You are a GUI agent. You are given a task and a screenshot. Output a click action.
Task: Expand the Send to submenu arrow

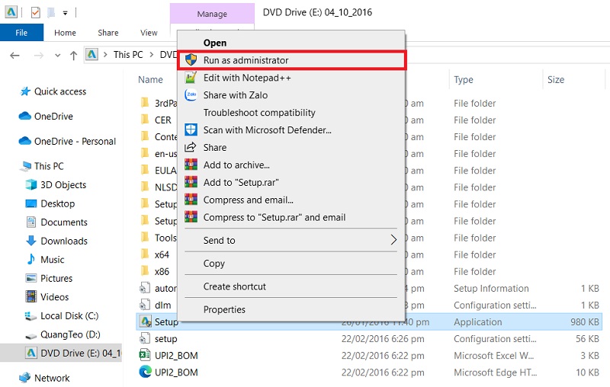(x=393, y=240)
